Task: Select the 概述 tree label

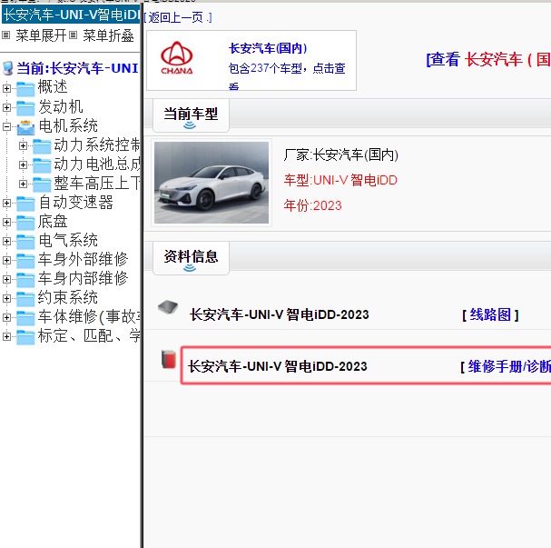Action: pyautogui.click(x=53, y=87)
